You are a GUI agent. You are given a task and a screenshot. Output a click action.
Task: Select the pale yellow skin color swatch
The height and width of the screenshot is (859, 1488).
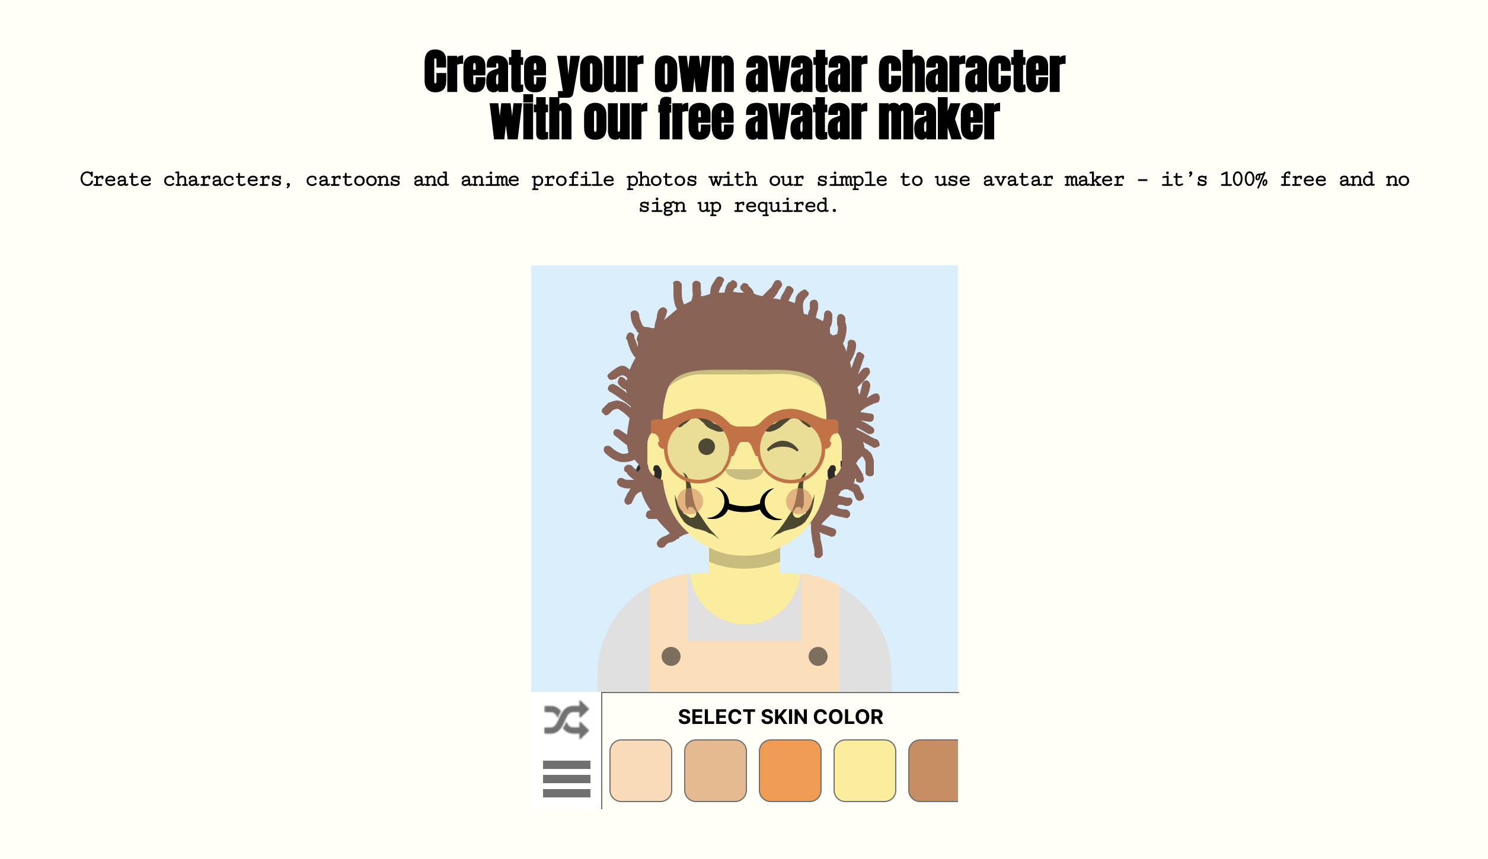(x=863, y=770)
